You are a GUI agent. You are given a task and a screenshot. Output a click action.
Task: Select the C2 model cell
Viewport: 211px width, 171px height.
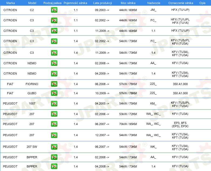32,10
